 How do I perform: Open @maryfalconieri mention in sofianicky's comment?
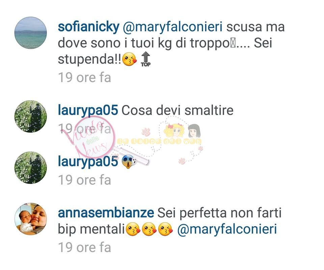(172, 27)
